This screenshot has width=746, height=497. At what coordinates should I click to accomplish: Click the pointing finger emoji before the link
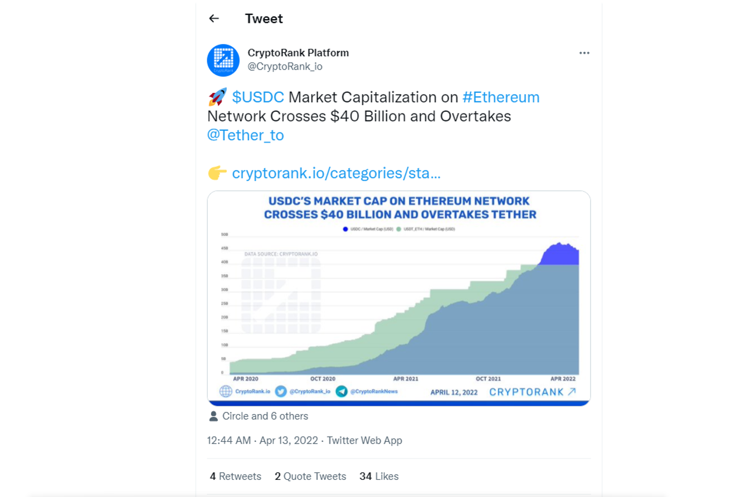217,173
